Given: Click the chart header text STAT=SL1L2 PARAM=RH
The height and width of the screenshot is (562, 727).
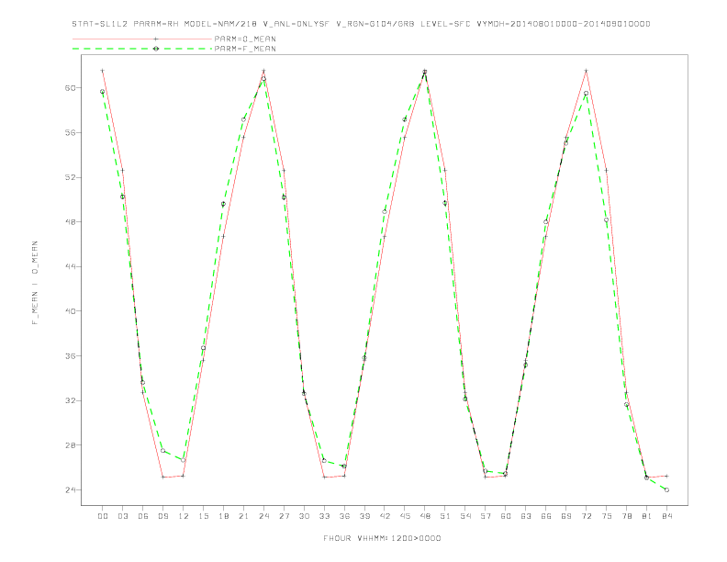Looking at the screenshot, I should click(125, 24).
